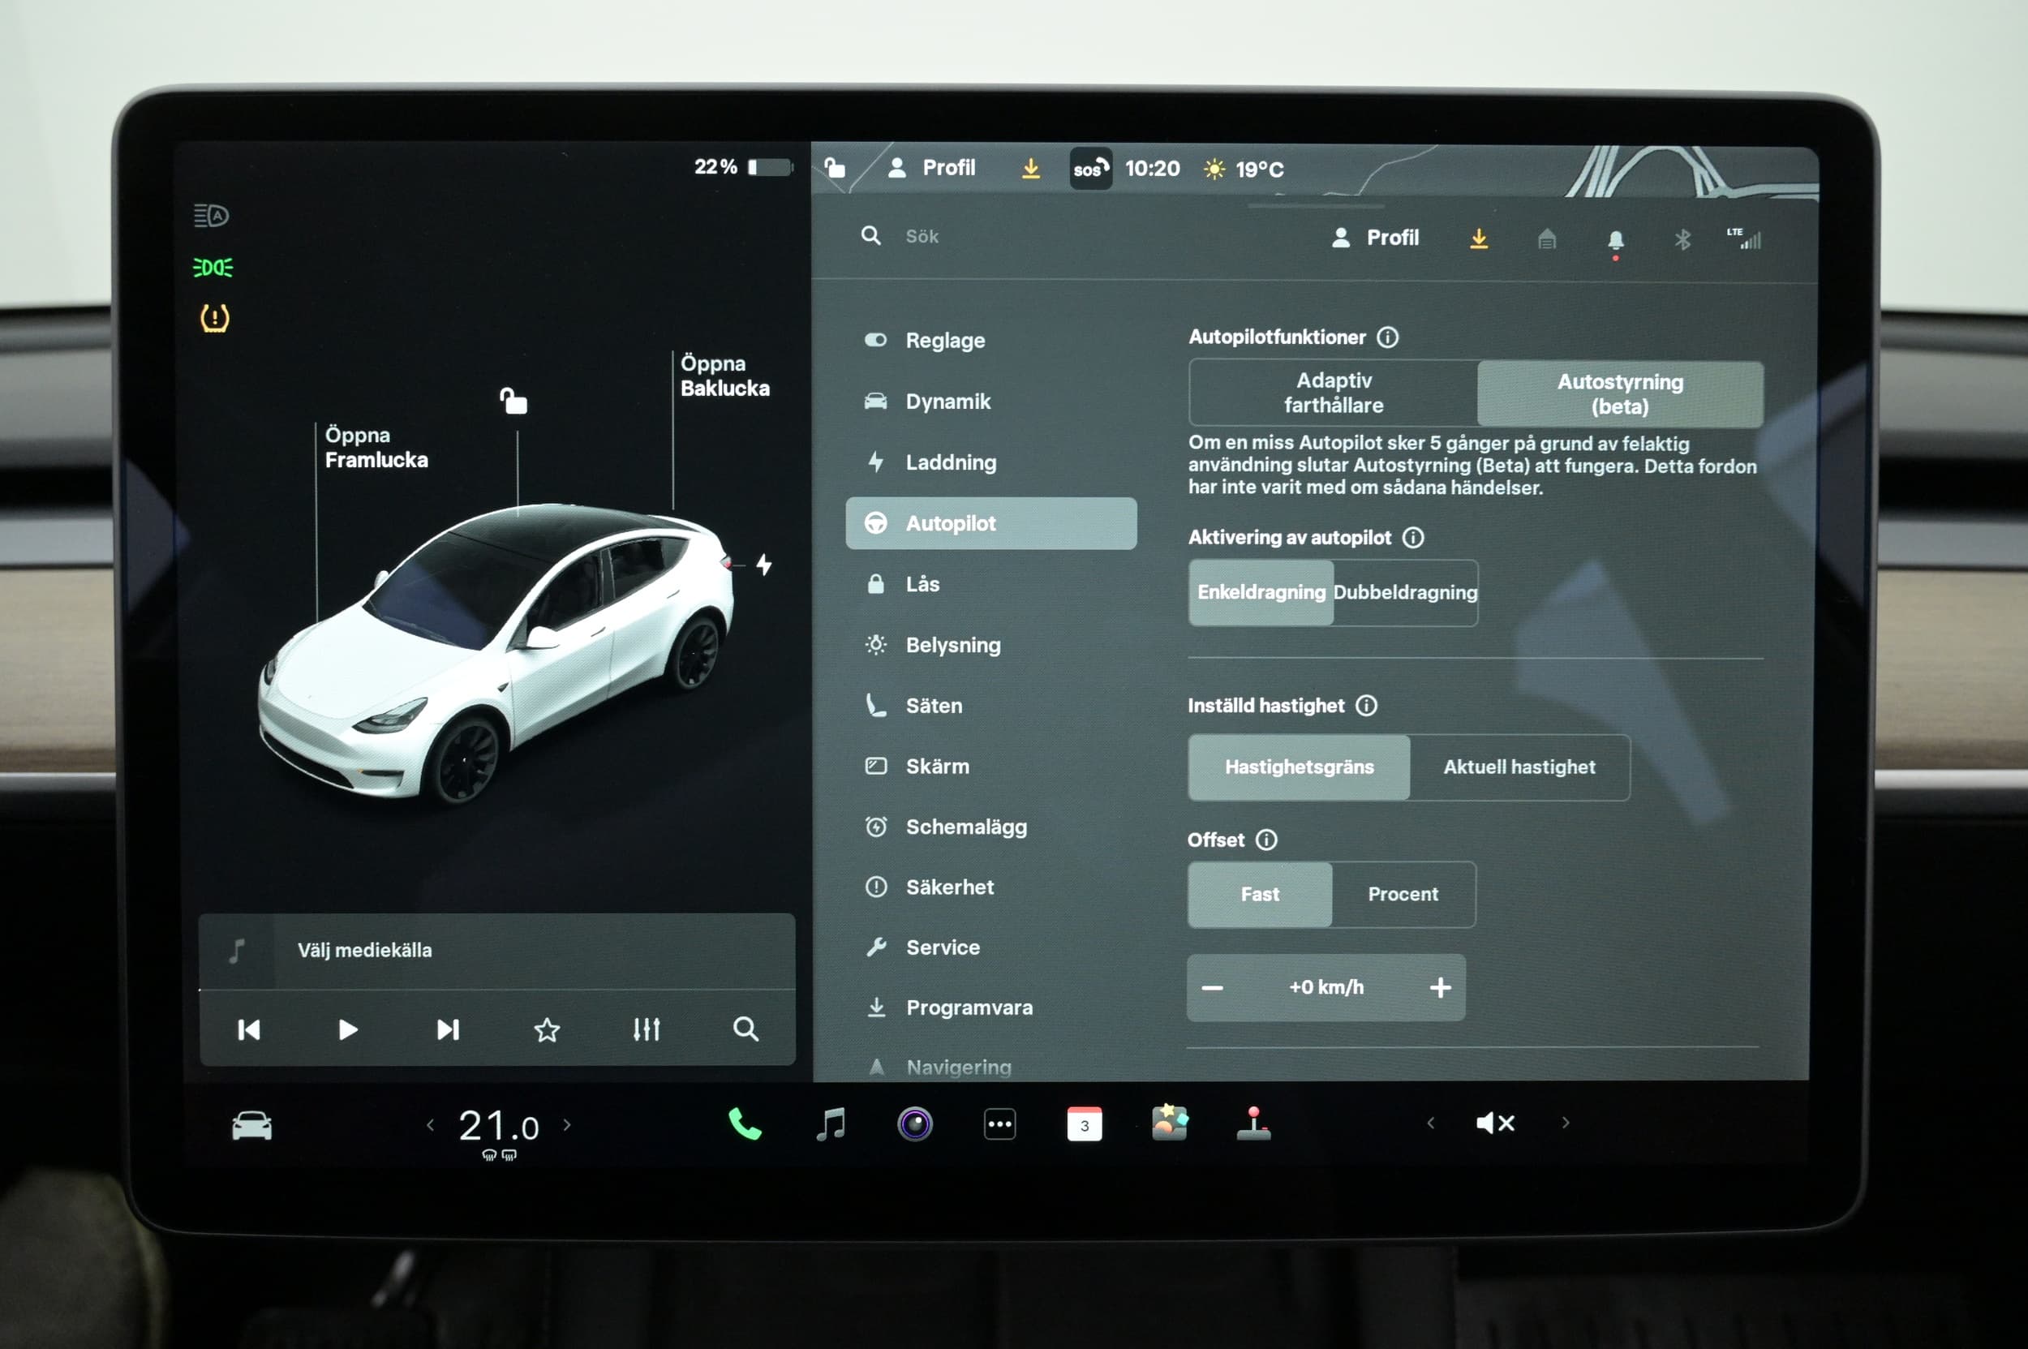Tap the LTE signal strength icon
Screen dimensions: 2028x1349
(x=1744, y=238)
